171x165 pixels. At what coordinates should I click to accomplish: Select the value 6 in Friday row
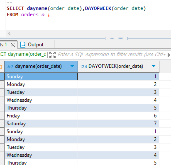[118, 116]
